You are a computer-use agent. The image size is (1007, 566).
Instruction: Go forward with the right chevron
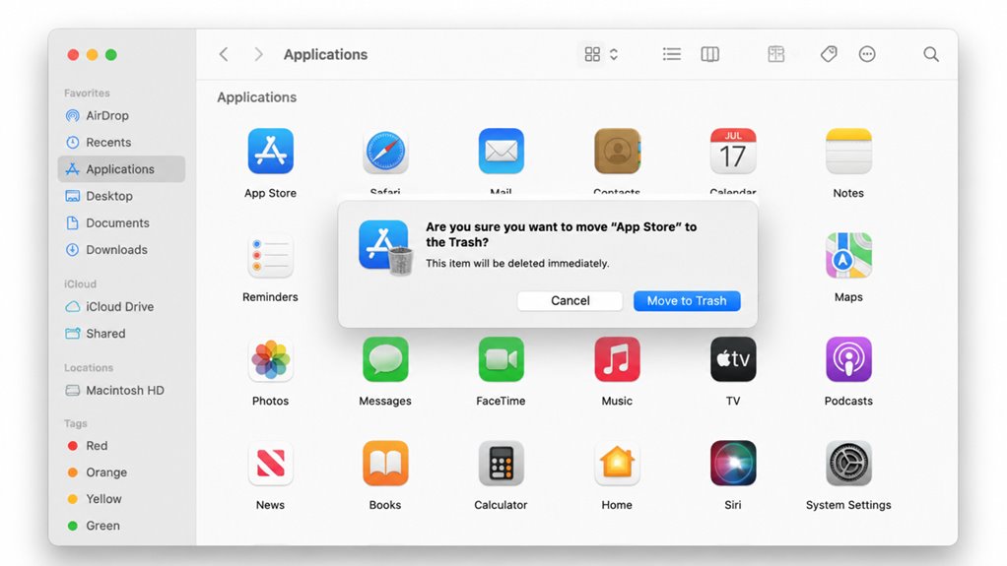coord(258,54)
